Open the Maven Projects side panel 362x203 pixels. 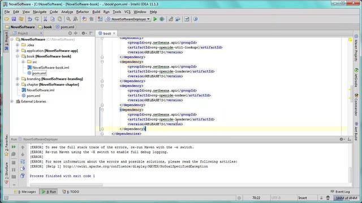[356, 48]
